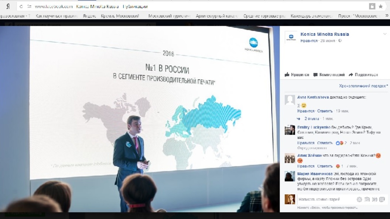Click the Konica Minolta Russia page avatar
Image resolution: width=390 pixels, height=219 pixels.
291,37
